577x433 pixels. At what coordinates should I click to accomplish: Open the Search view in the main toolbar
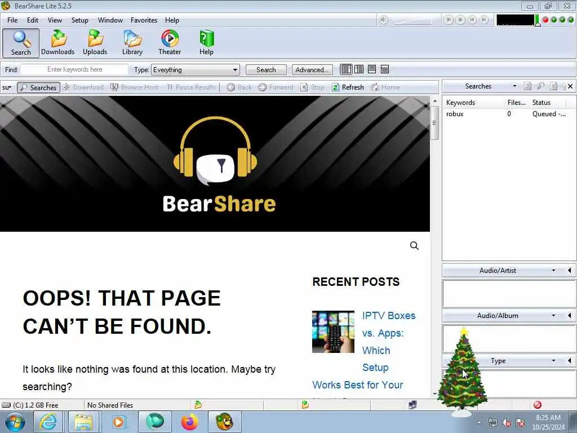coord(21,43)
